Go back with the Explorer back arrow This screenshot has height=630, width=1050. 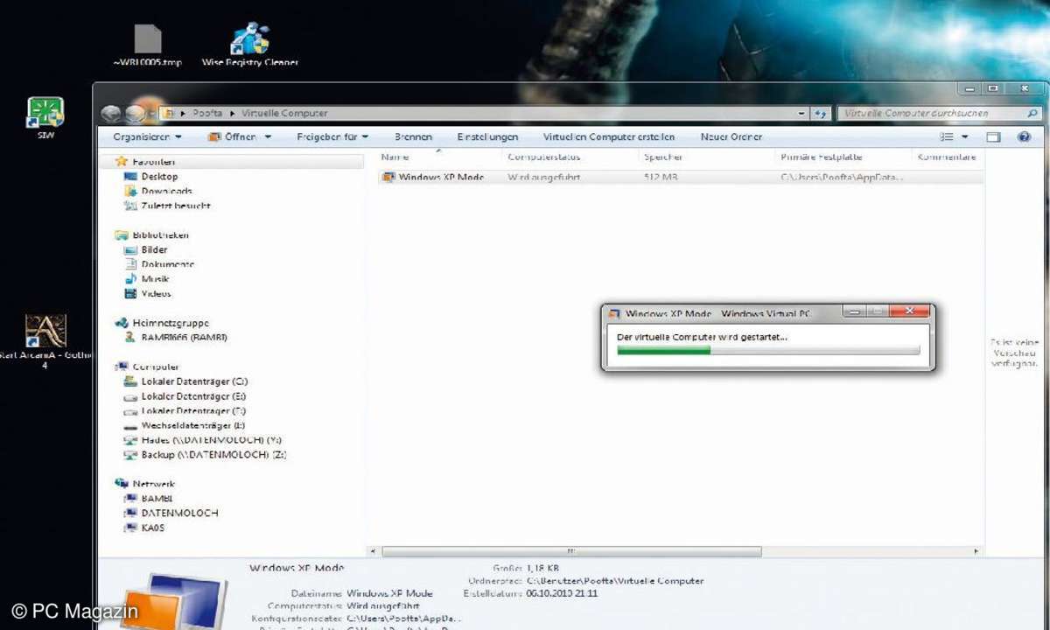click(110, 113)
